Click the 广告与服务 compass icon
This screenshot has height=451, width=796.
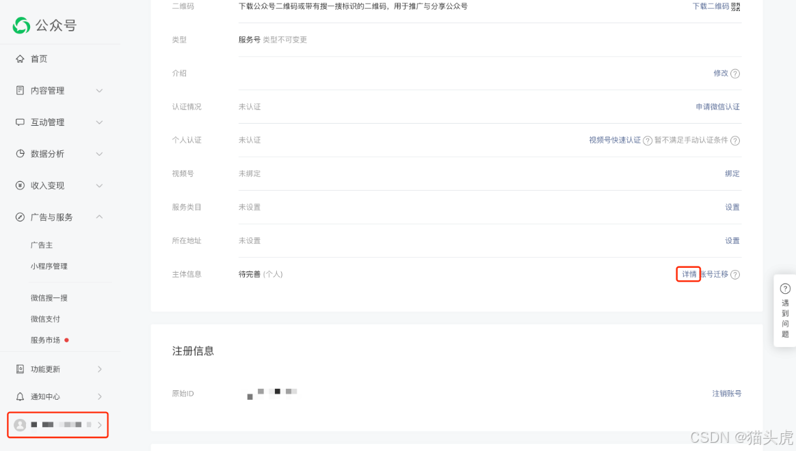(20, 217)
